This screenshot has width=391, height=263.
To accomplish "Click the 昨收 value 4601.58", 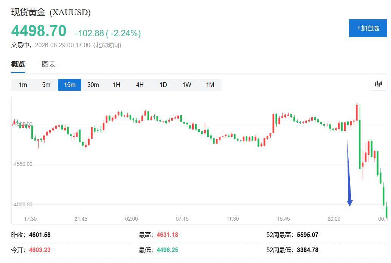I will 40,235.
